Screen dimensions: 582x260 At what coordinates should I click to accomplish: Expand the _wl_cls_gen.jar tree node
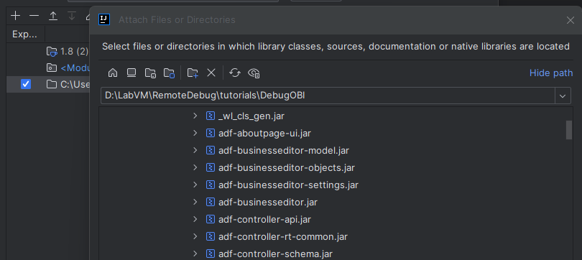(195, 116)
